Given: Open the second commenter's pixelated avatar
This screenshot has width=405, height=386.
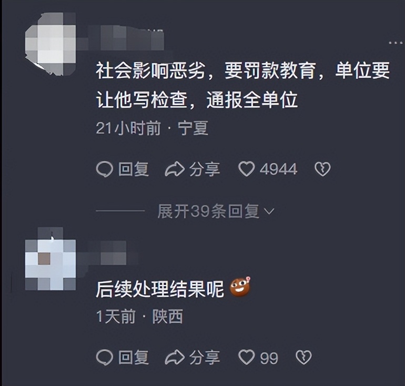Looking at the screenshot, I should [x=50, y=259].
